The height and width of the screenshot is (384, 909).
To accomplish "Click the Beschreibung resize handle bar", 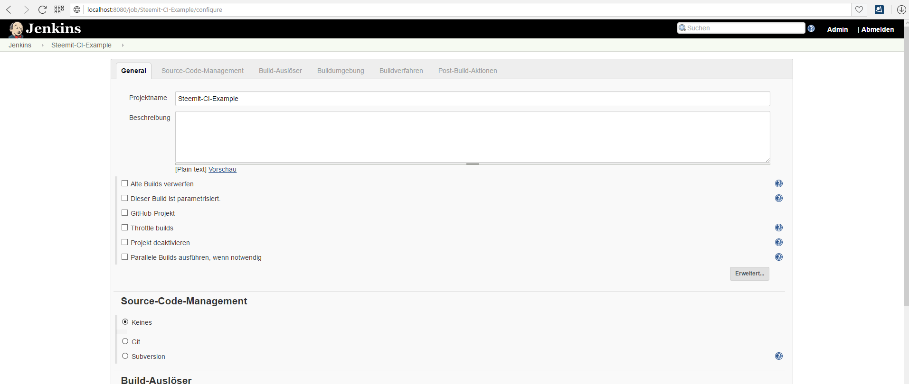I will (x=473, y=164).
